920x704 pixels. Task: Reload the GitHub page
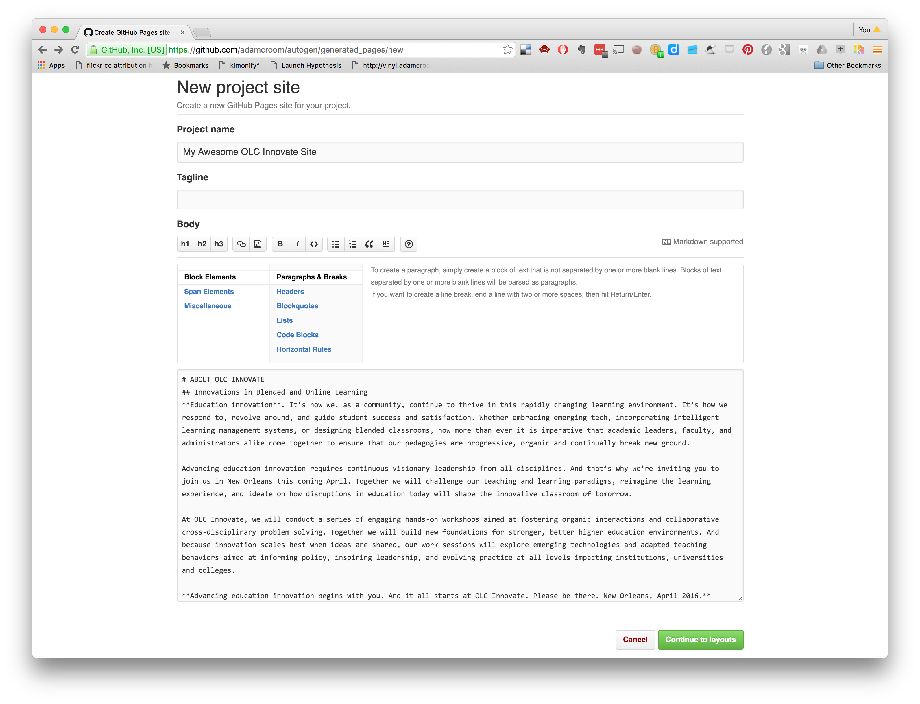click(x=75, y=49)
